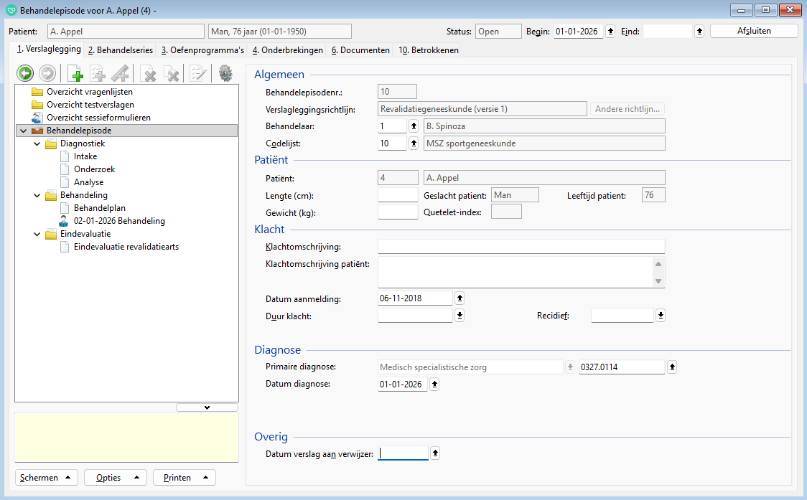
Task: Click the diagnosis code field 0327.0114
Action: tap(622, 367)
